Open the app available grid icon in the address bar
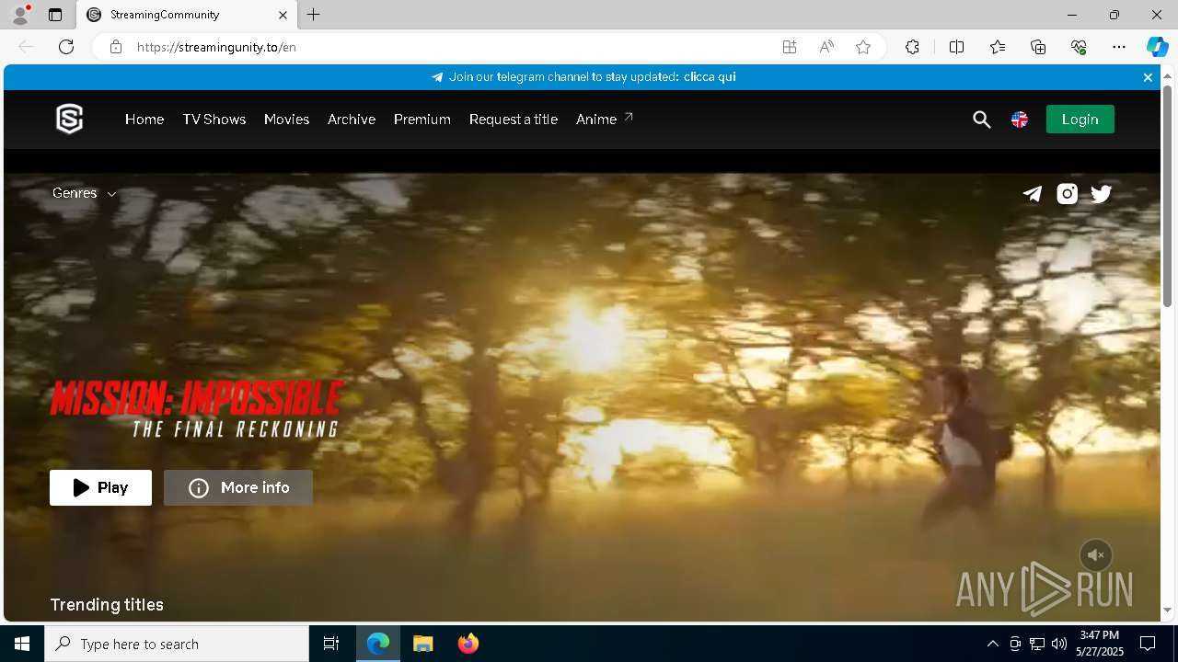The height and width of the screenshot is (662, 1178). (790, 47)
